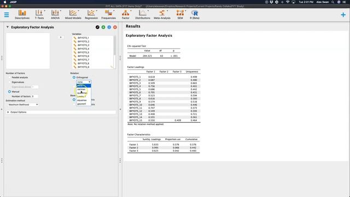Click the Uniqueness column header

click(192, 72)
